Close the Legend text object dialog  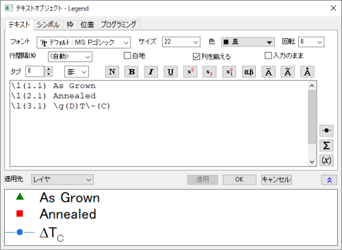tap(333, 8)
